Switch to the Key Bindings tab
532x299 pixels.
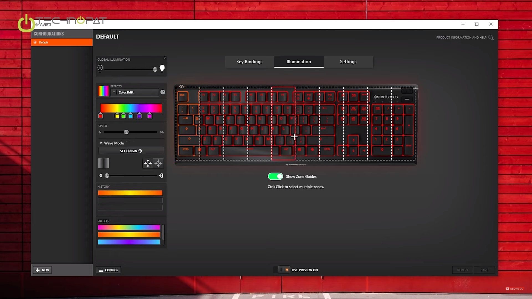(249, 61)
